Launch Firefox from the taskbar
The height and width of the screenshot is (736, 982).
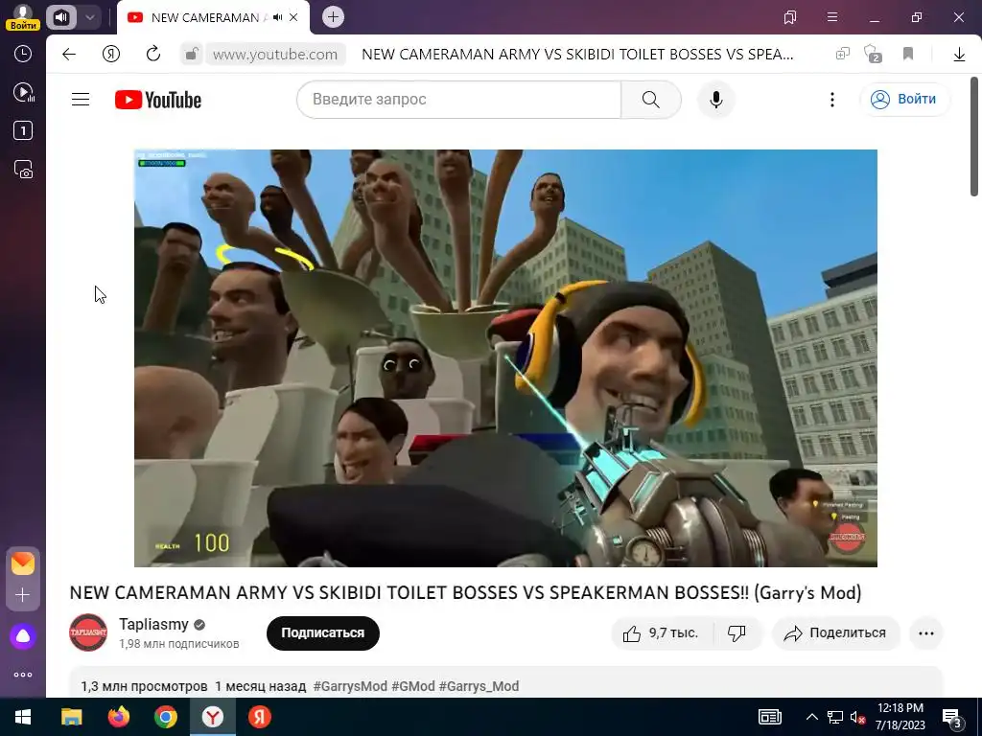point(118,717)
